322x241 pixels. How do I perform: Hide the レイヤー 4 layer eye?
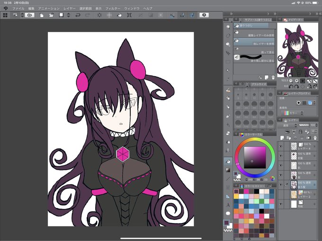(x=281, y=146)
